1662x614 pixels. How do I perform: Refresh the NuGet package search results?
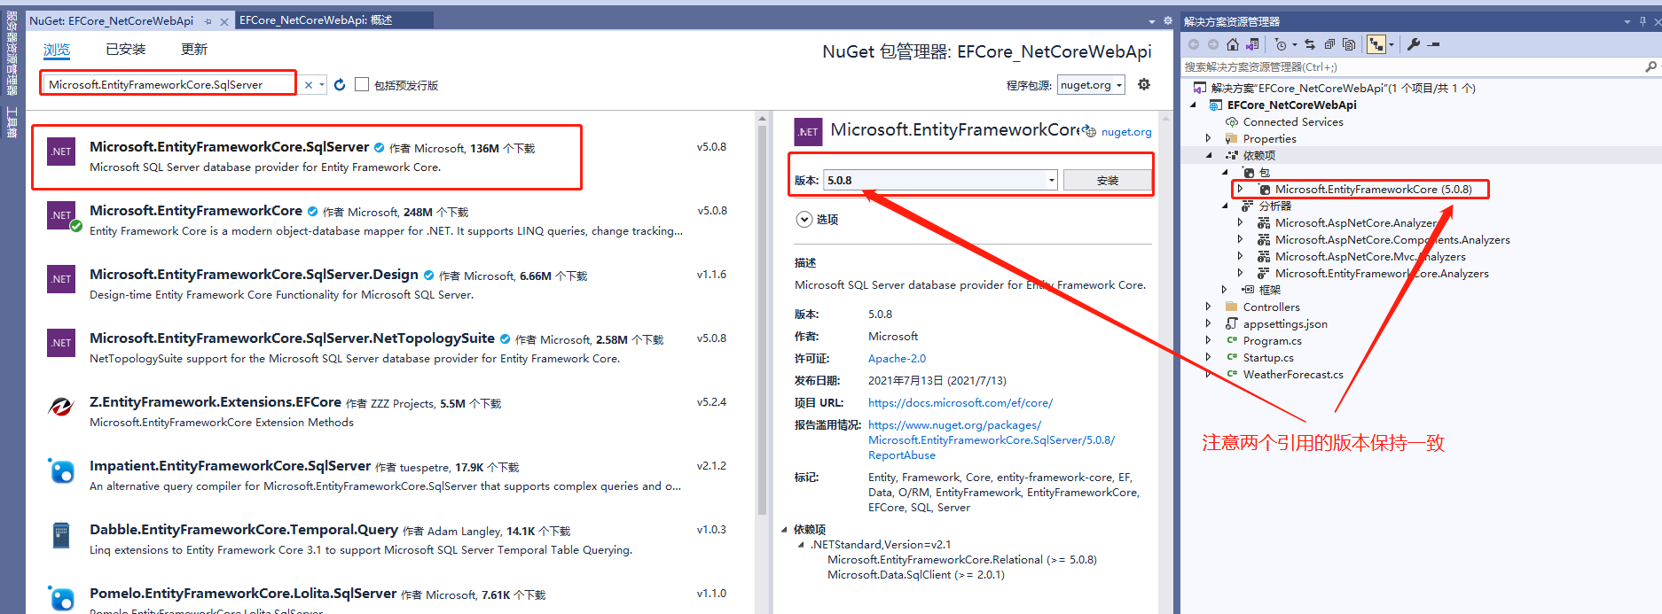(x=340, y=85)
